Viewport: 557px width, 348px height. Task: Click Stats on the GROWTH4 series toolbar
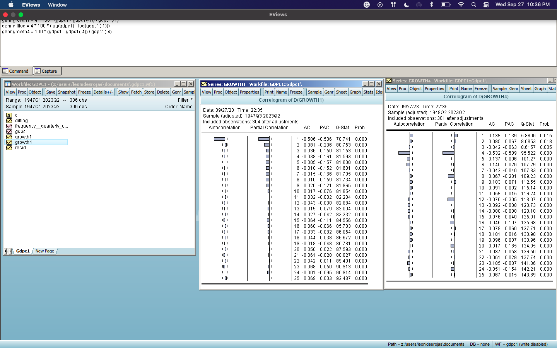(552, 89)
